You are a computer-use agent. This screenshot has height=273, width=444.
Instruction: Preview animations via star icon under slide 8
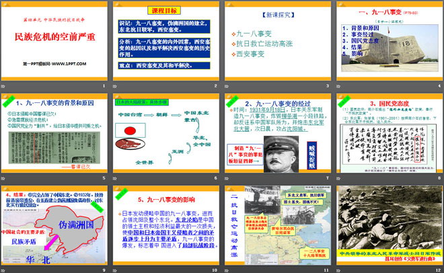click(338, 178)
